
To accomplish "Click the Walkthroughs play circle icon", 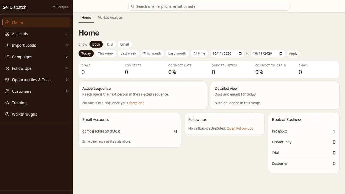I will click(7, 114).
